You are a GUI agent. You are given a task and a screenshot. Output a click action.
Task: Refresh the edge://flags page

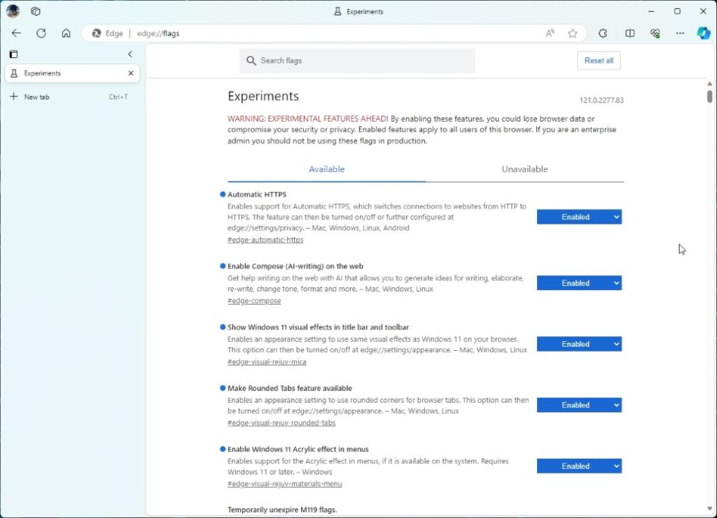[x=41, y=33]
